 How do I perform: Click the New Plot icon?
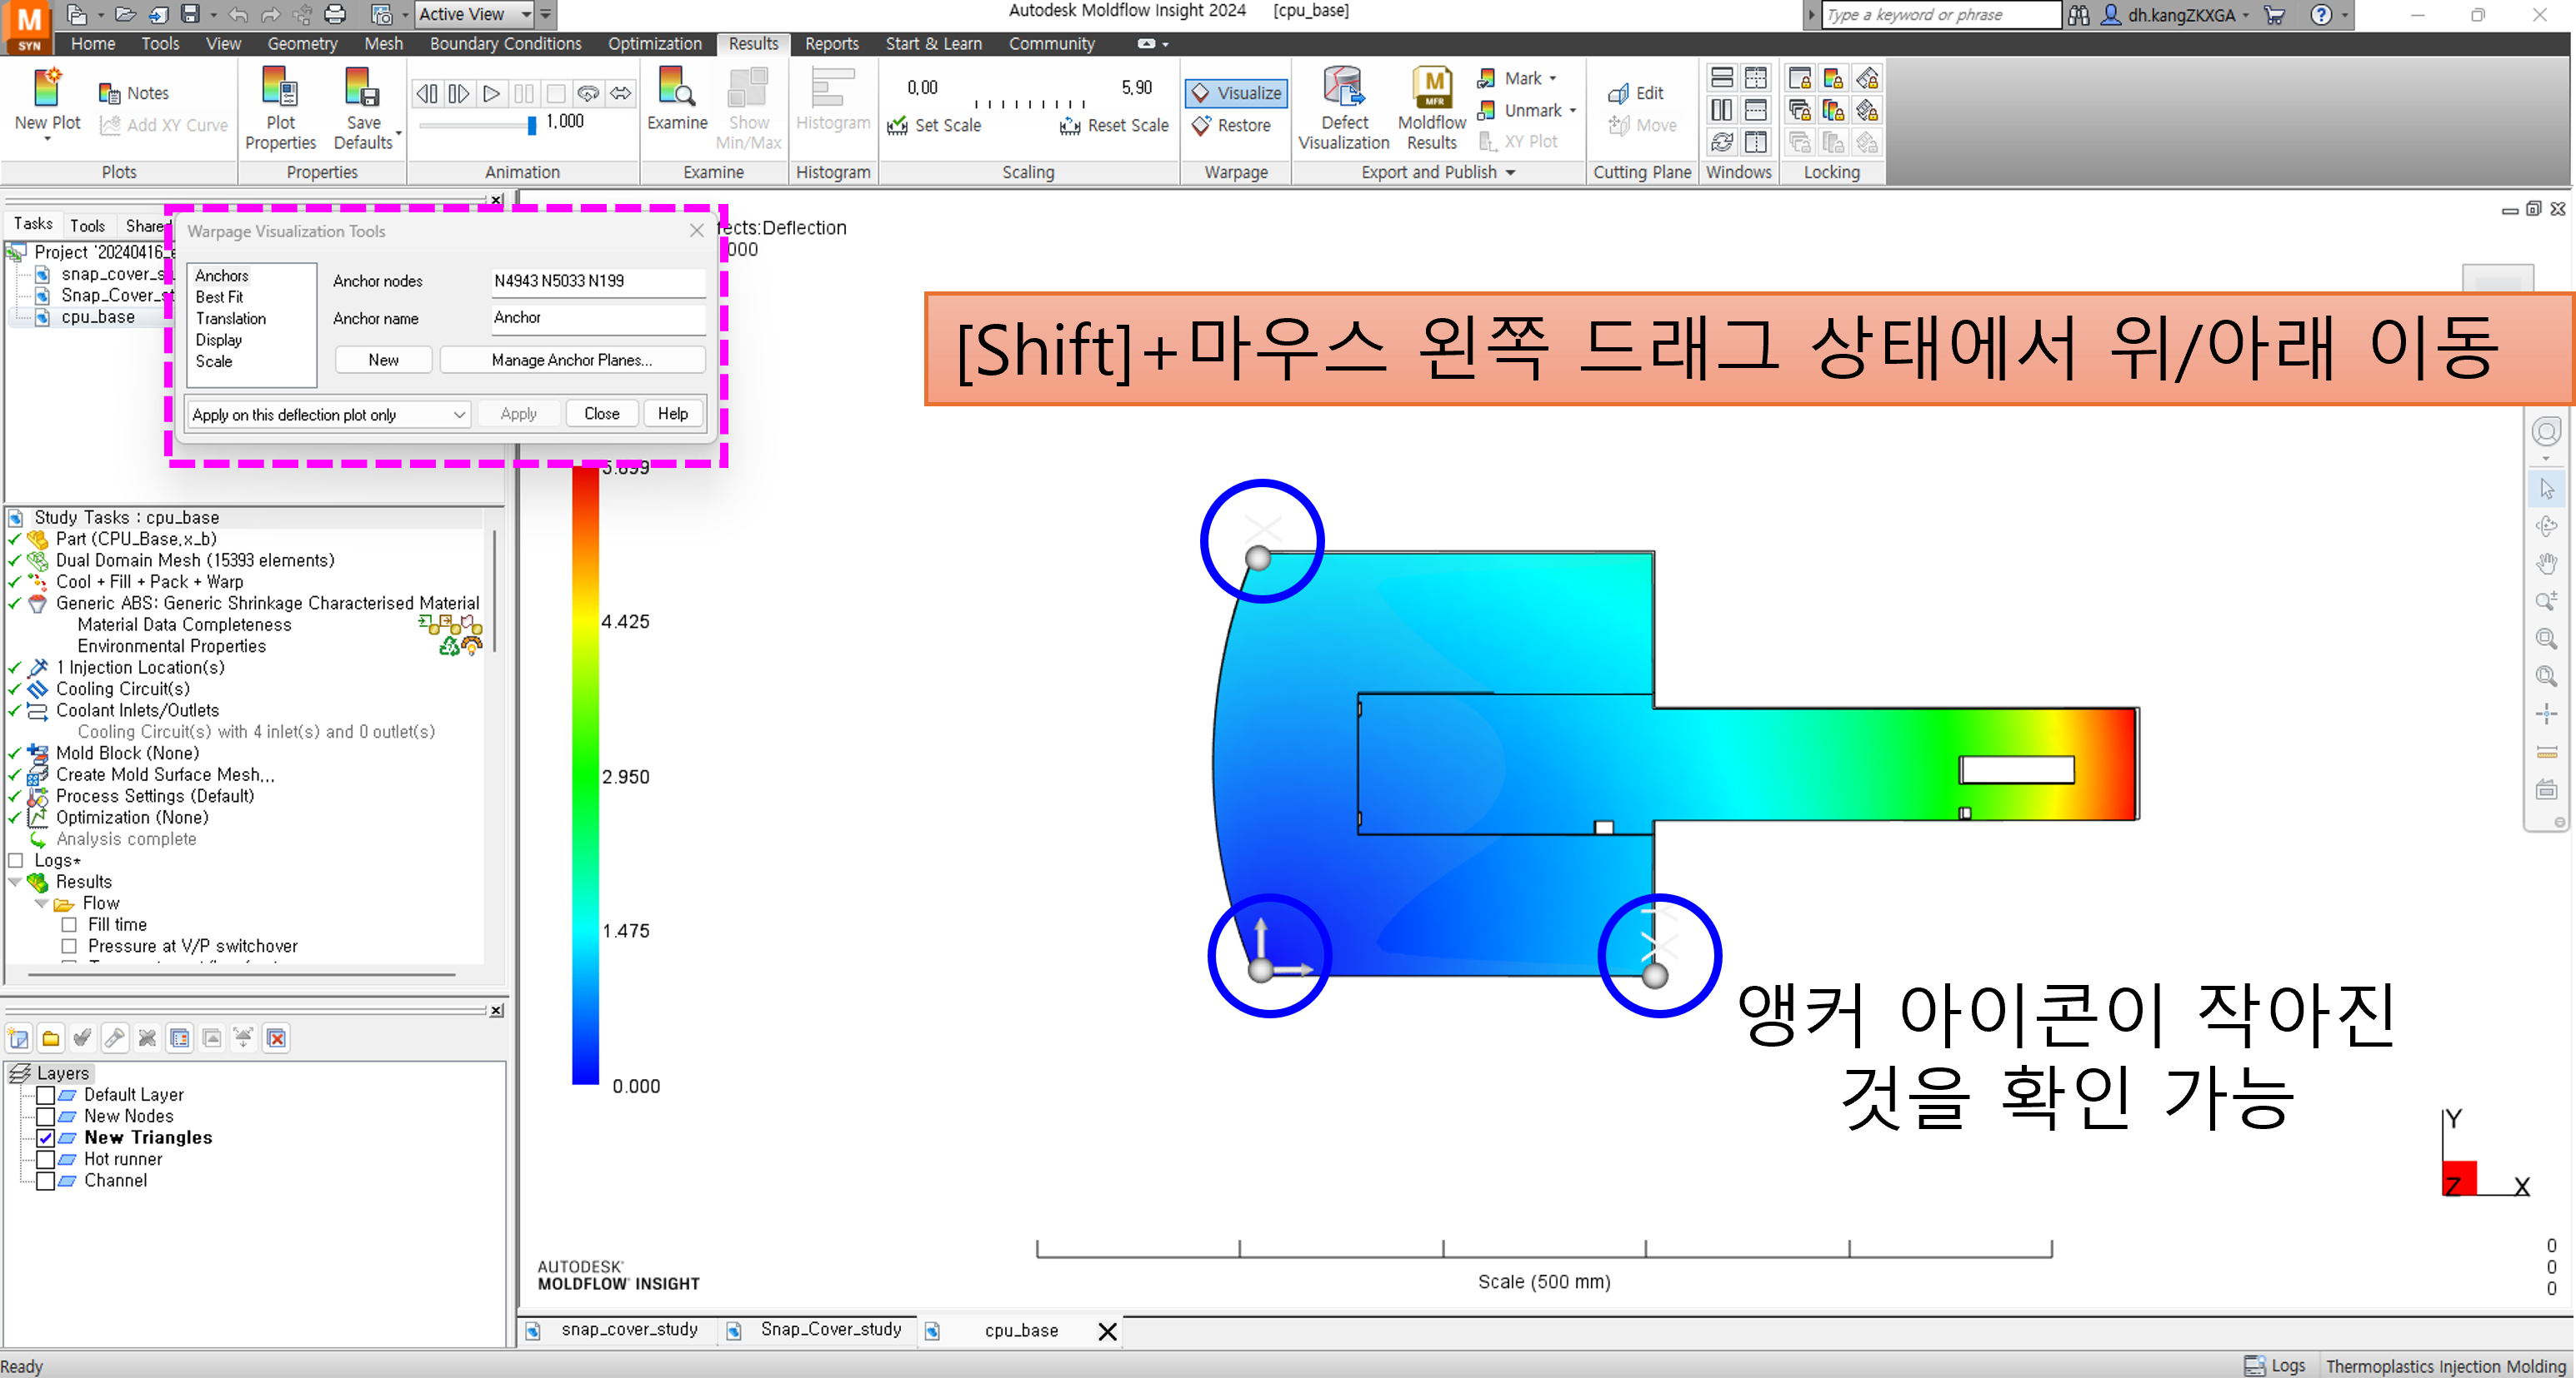coord(47,88)
